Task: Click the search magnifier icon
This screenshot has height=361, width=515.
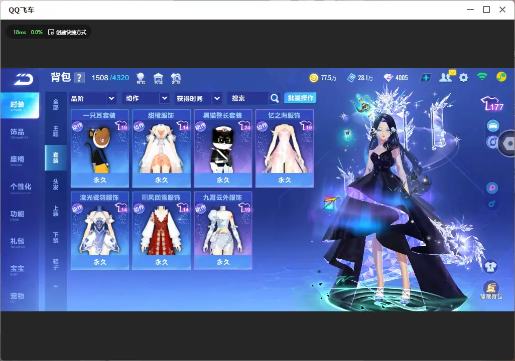Action: [275, 98]
